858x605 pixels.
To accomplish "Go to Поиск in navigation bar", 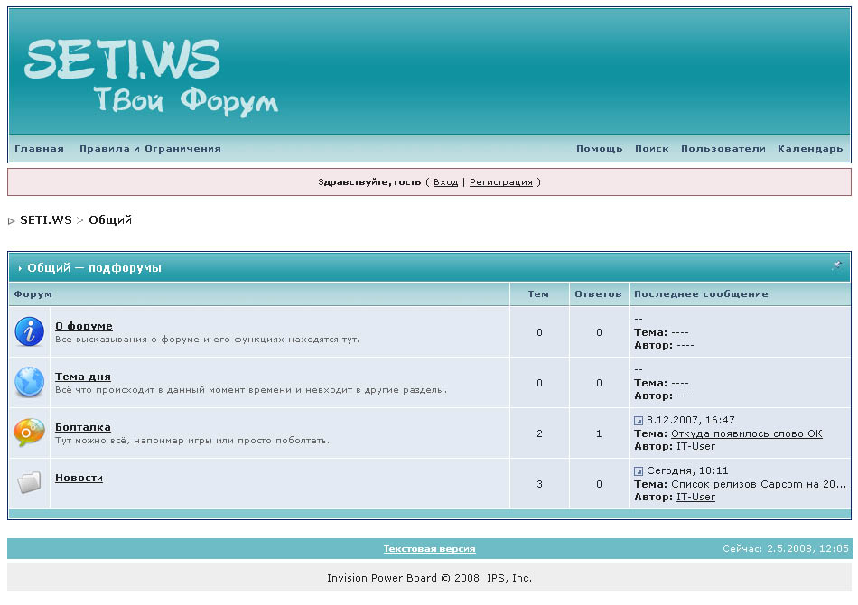I will (651, 149).
